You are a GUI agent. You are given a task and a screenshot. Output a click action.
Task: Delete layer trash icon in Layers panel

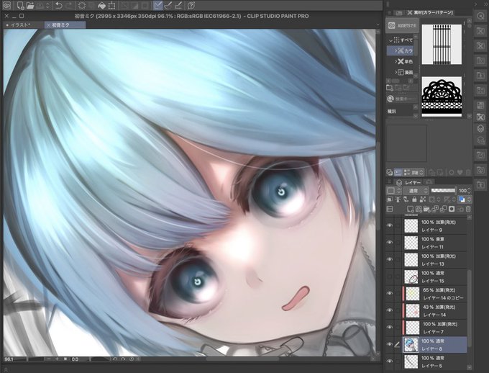(x=468, y=209)
